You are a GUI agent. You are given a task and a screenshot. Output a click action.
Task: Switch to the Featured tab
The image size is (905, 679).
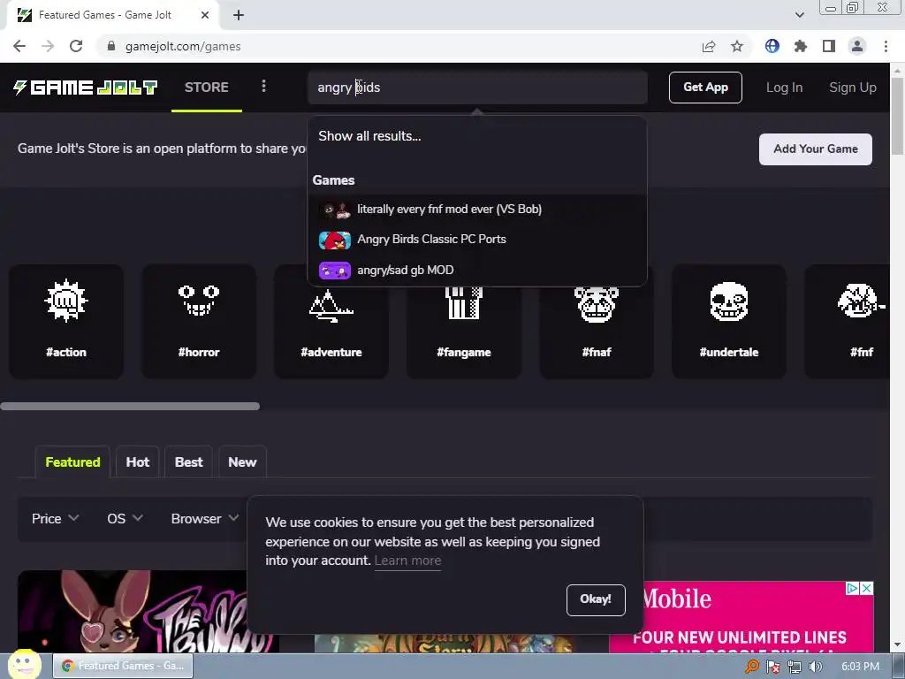pyautogui.click(x=72, y=462)
